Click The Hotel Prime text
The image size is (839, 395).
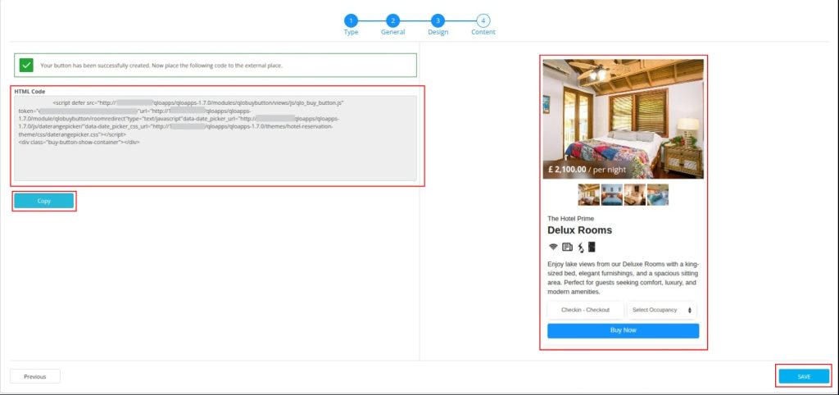coord(570,218)
